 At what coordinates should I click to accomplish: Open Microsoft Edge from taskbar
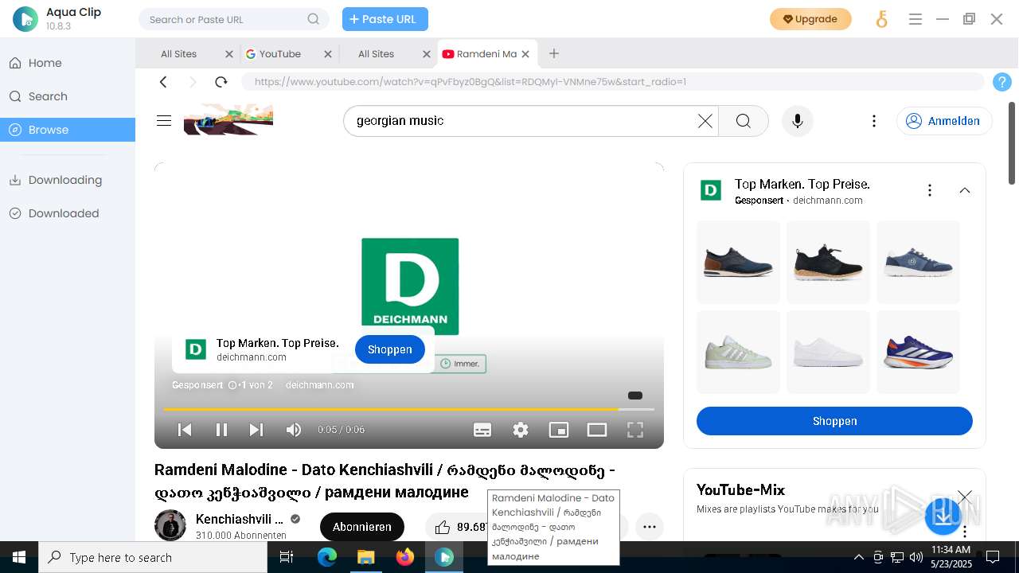[327, 558]
